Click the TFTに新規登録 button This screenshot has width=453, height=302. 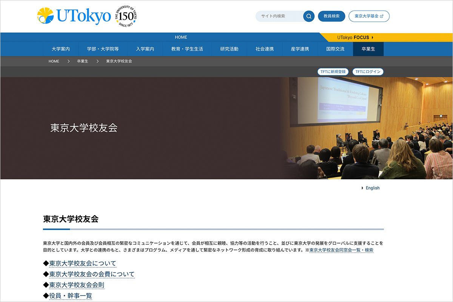point(333,71)
